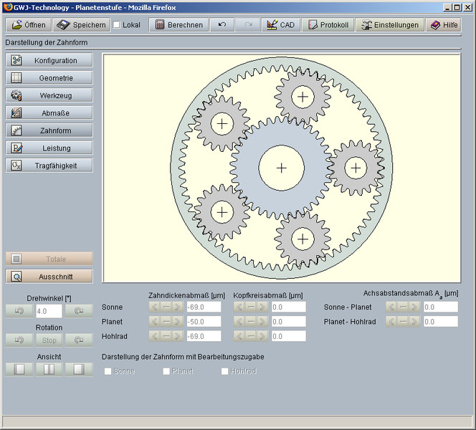The height and width of the screenshot is (430, 476).
Task: Open the Protokoll report
Action: [x=328, y=25]
